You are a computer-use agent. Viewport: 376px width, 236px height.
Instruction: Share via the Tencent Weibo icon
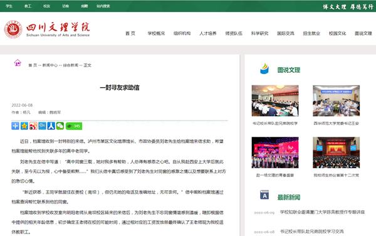pos(42,126)
